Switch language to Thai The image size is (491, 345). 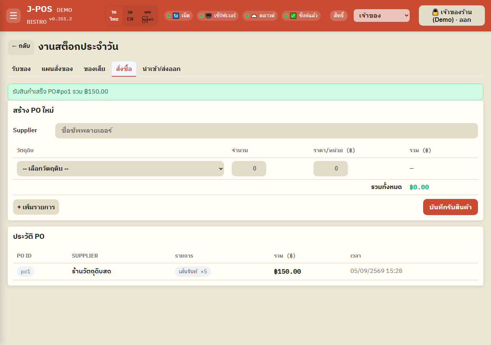[x=114, y=16]
